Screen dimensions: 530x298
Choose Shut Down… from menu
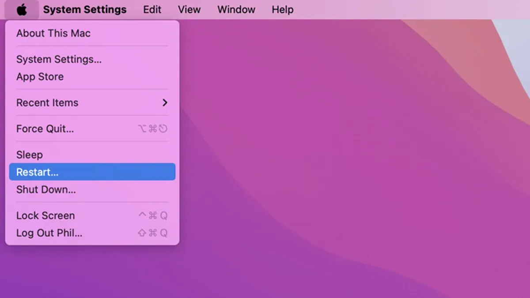click(x=92, y=189)
